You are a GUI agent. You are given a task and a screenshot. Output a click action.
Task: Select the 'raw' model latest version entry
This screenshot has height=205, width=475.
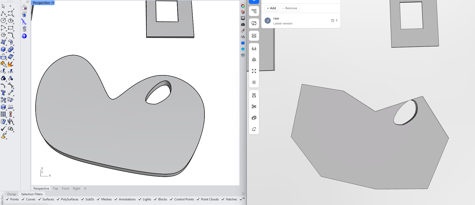pyautogui.click(x=301, y=21)
